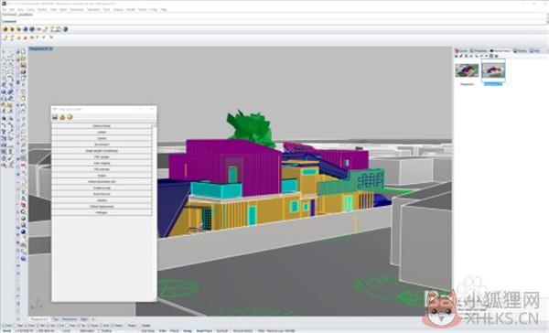Image resolution: width=549 pixels, height=333 pixels.
Task: Open the Irradiance map rollout
Action: coord(102,188)
